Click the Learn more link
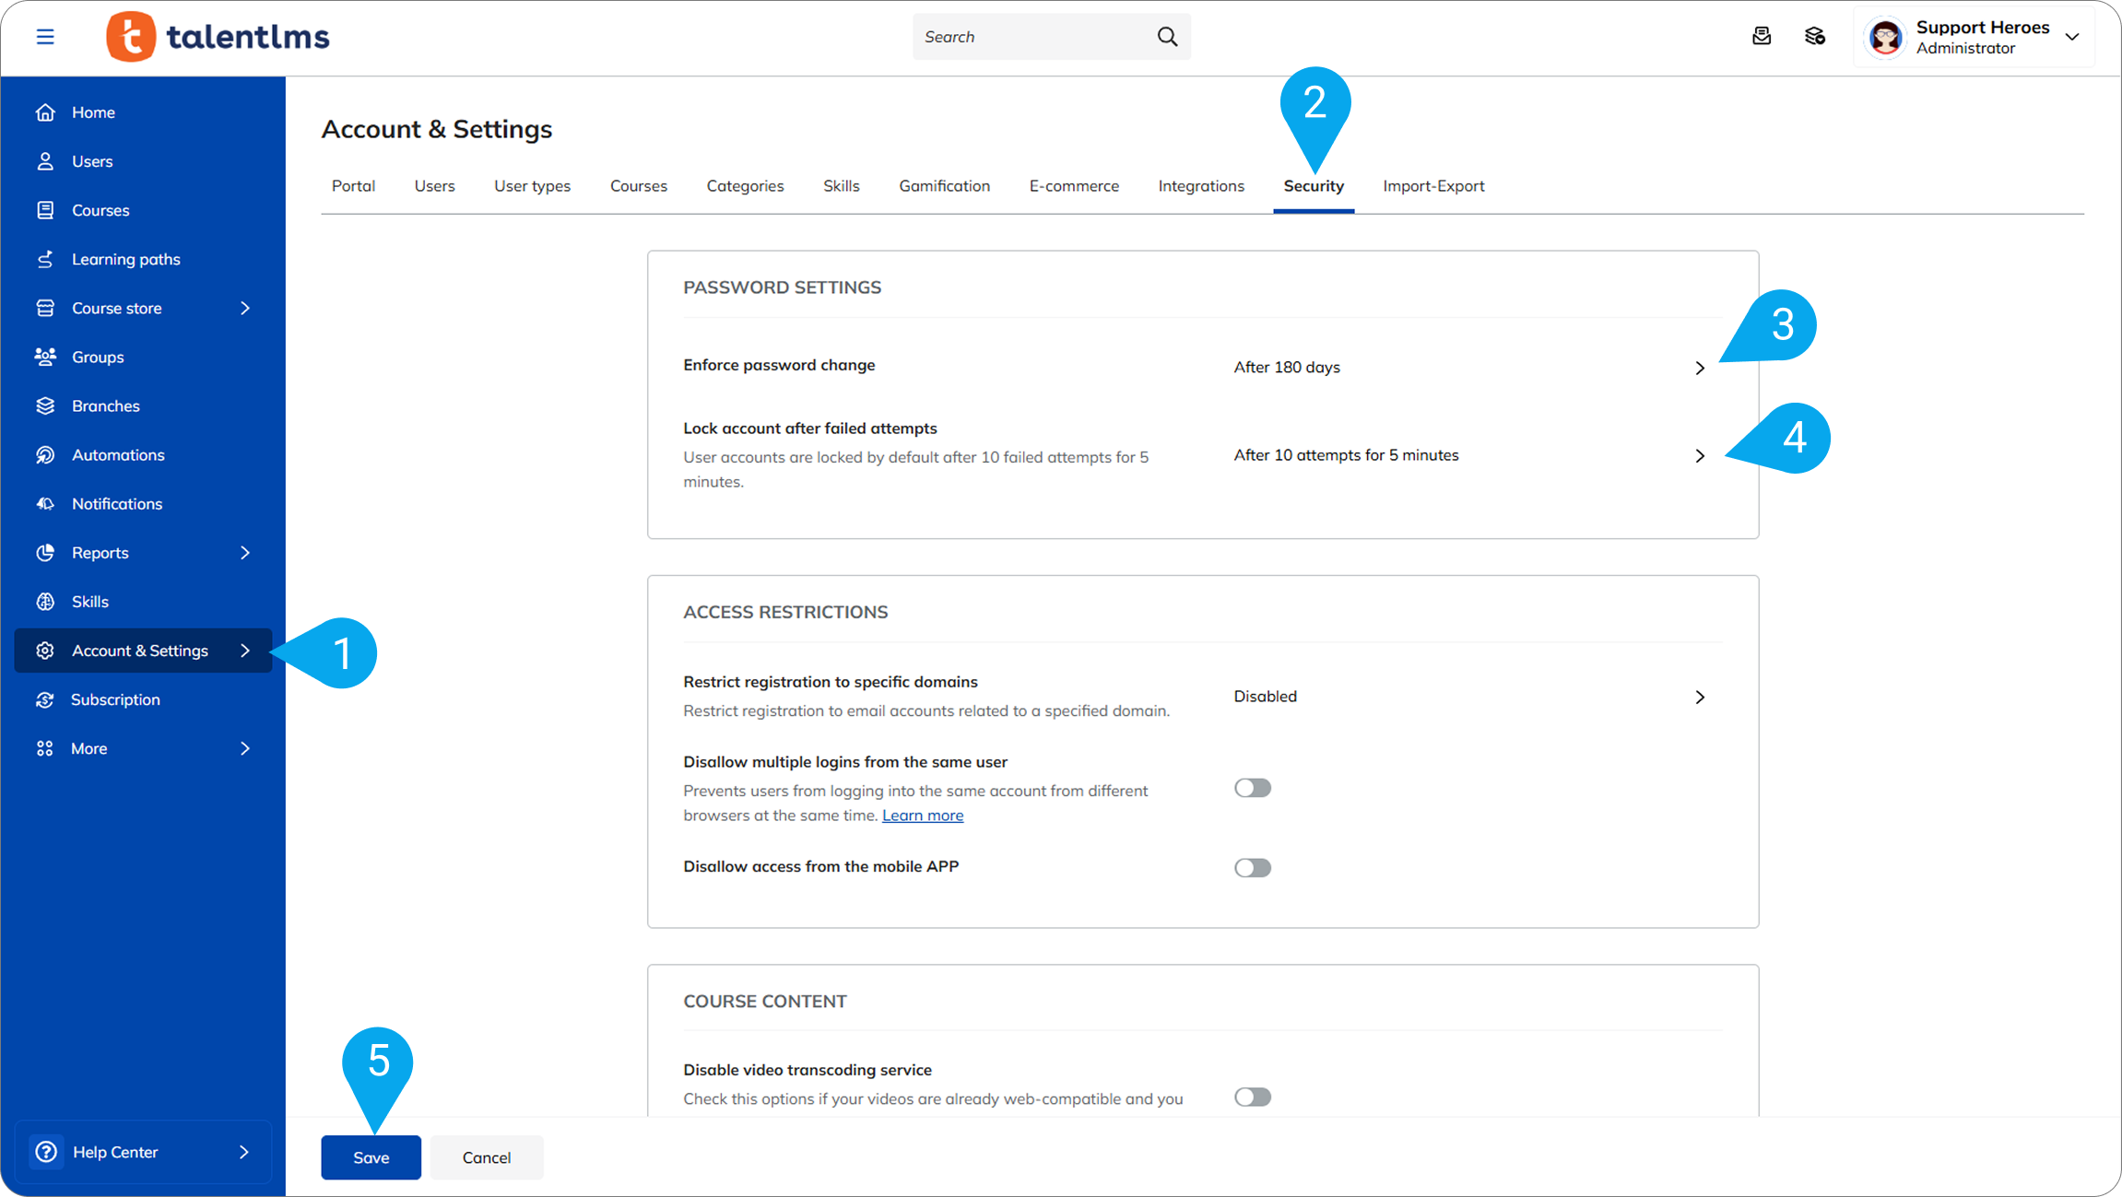This screenshot has width=2122, height=1197. (923, 816)
